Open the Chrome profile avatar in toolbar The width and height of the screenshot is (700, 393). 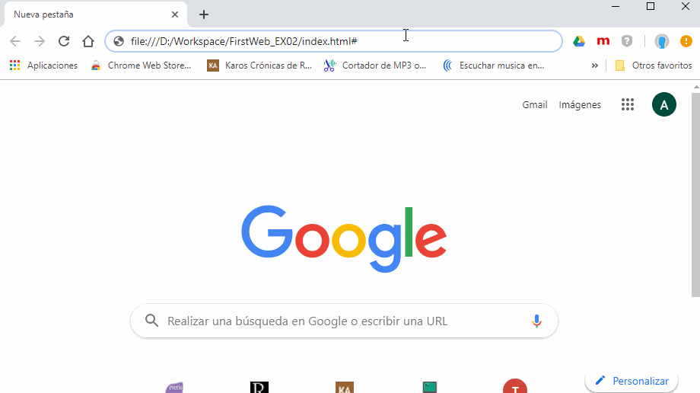(x=662, y=41)
